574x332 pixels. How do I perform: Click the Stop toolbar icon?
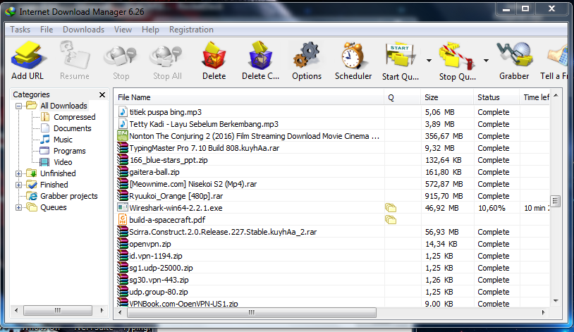(121, 55)
